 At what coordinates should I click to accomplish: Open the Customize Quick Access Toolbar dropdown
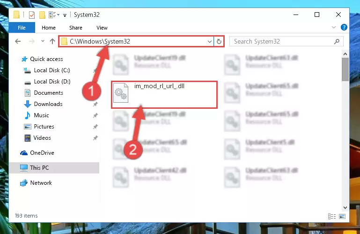point(65,15)
